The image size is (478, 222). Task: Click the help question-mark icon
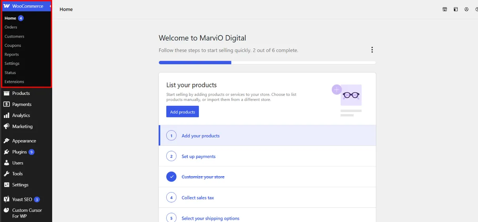(476, 9)
